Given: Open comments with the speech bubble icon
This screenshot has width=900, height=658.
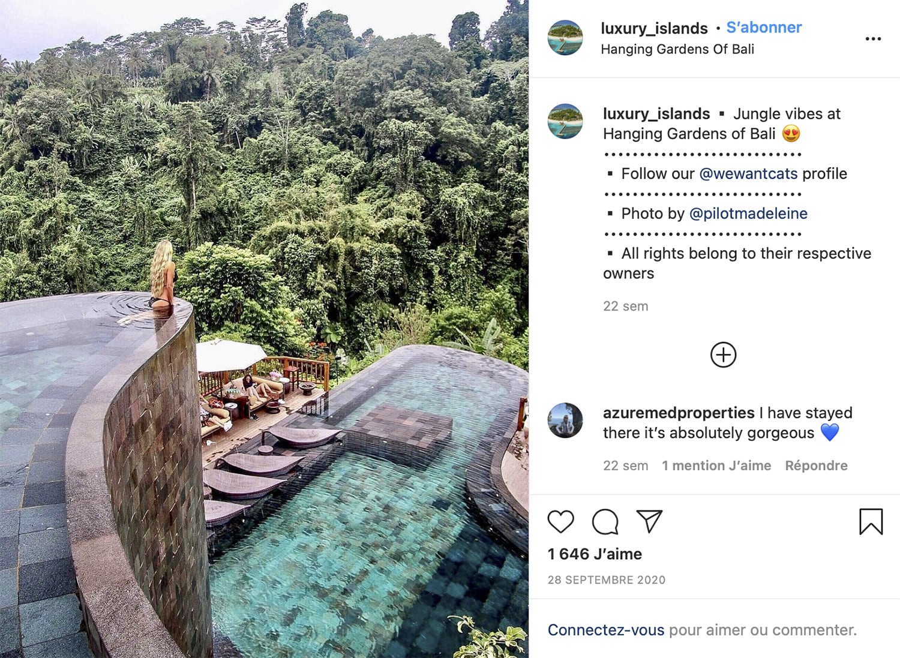Looking at the screenshot, I should point(605,521).
